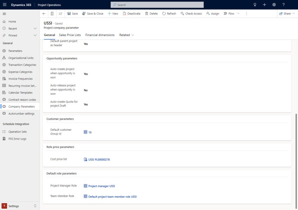
Task: Open Expense Categories page
Action: click(x=20, y=72)
